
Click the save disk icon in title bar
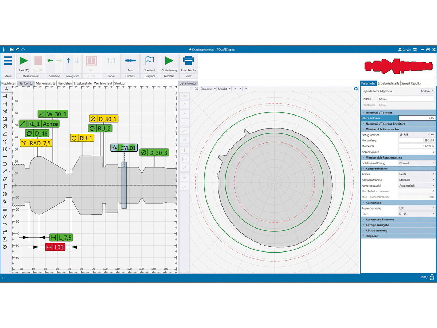pyautogui.click(x=12, y=50)
